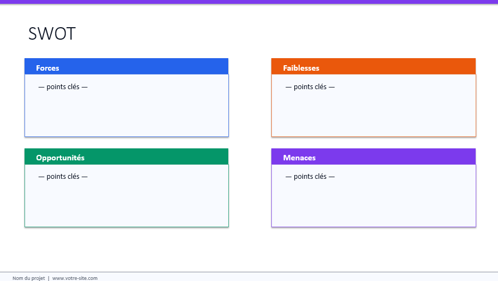Viewport: 498px width, 281px height.
Task: Click the points clés placeholder under Menaces
Action: point(310,176)
